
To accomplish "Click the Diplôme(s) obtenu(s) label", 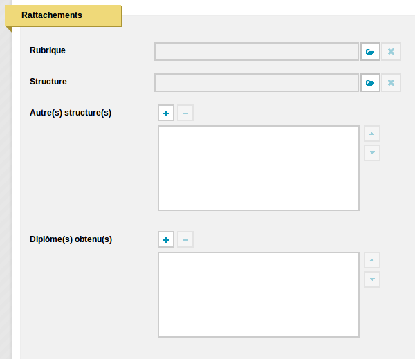I will click(x=71, y=239).
